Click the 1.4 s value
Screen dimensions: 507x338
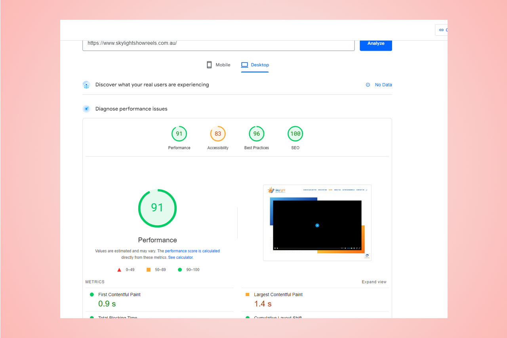coord(263,304)
